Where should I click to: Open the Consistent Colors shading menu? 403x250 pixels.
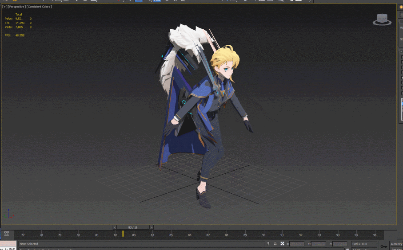(39, 7)
